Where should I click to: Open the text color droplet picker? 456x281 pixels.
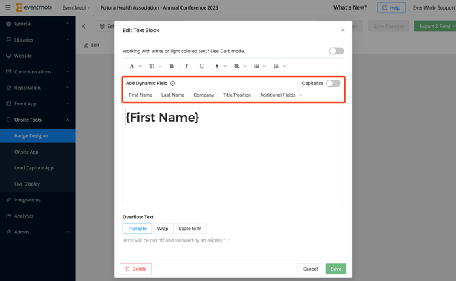pos(218,66)
